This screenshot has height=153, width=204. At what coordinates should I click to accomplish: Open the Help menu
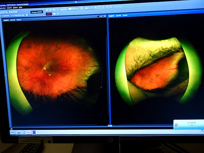pos(20,7)
